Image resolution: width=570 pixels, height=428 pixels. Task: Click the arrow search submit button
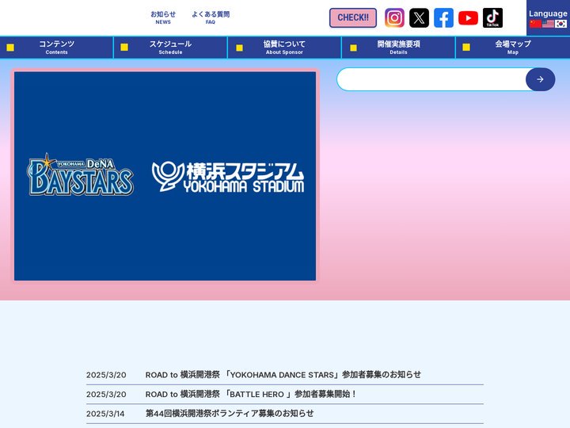click(540, 79)
